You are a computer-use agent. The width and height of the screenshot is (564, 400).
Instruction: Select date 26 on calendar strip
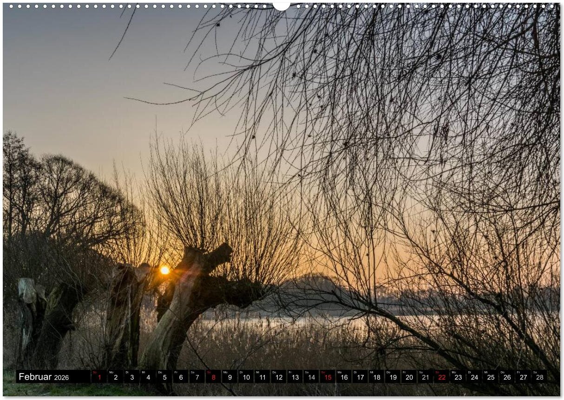(x=507, y=377)
